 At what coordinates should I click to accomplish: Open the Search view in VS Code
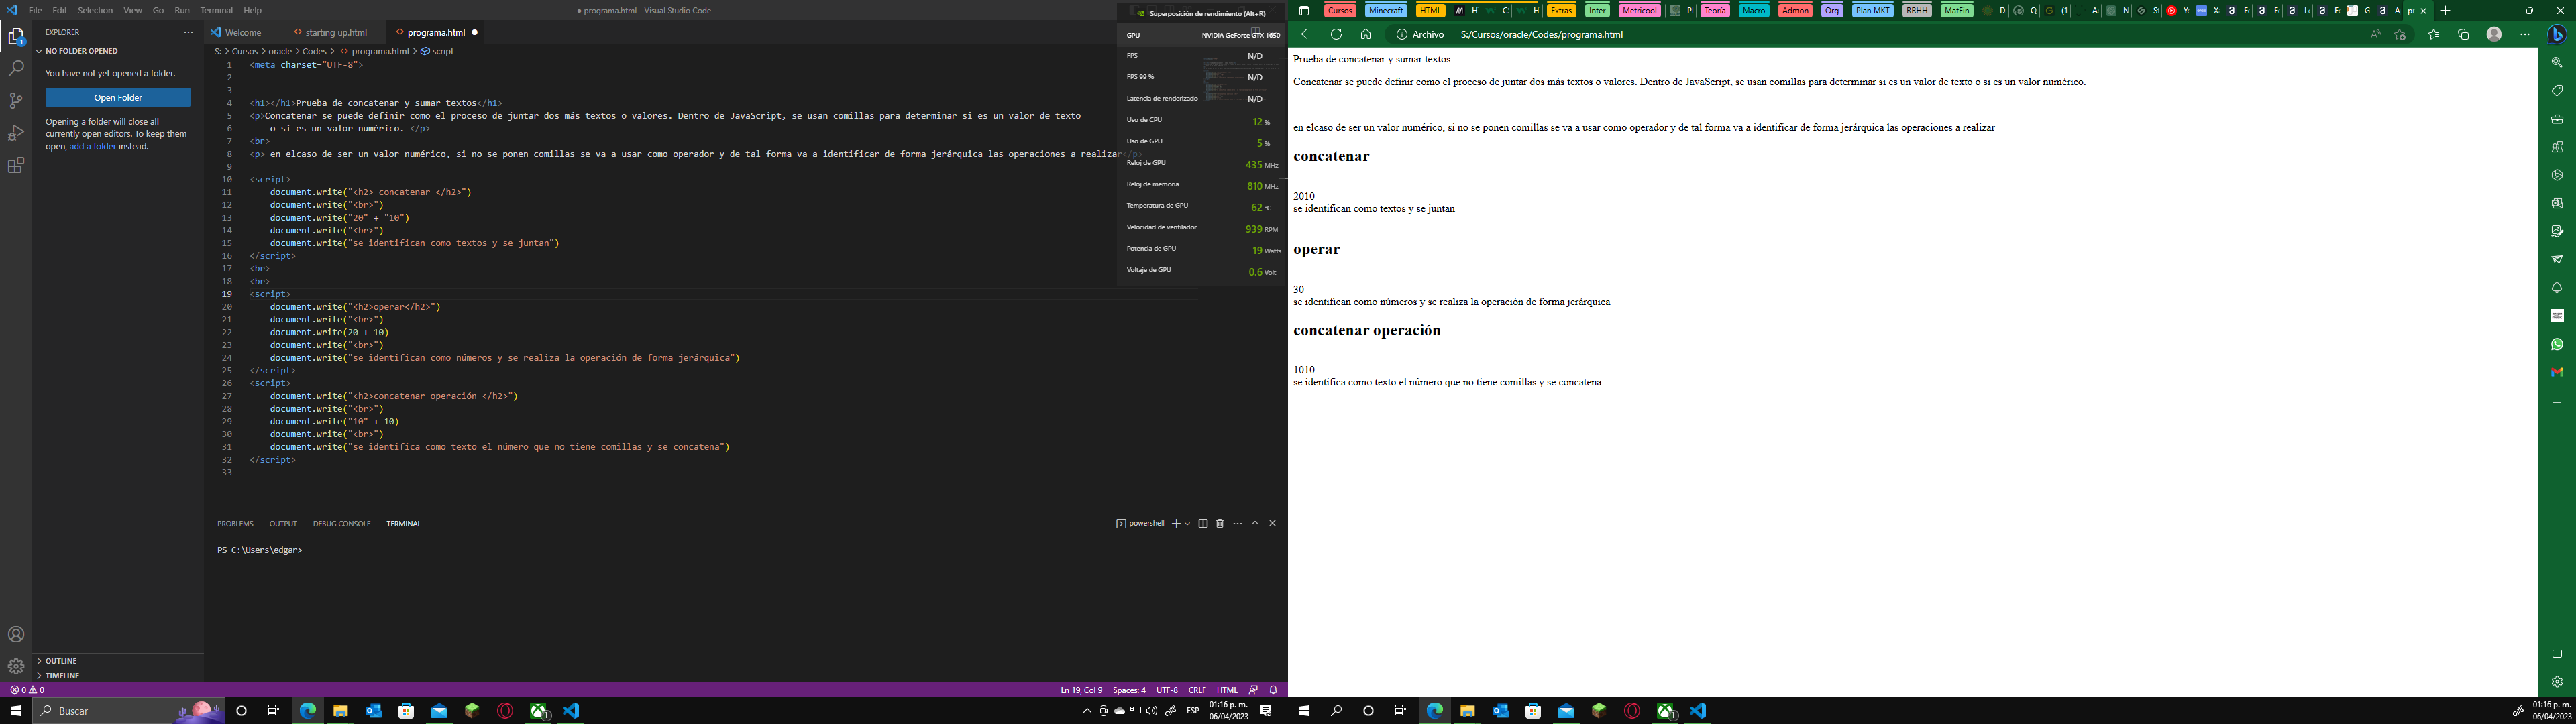pyautogui.click(x=16, y=68)
